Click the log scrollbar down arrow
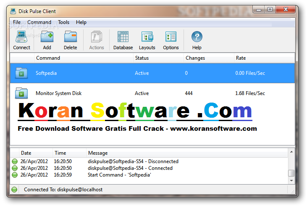Screen dimensions: 307x206 pos(291,180)
